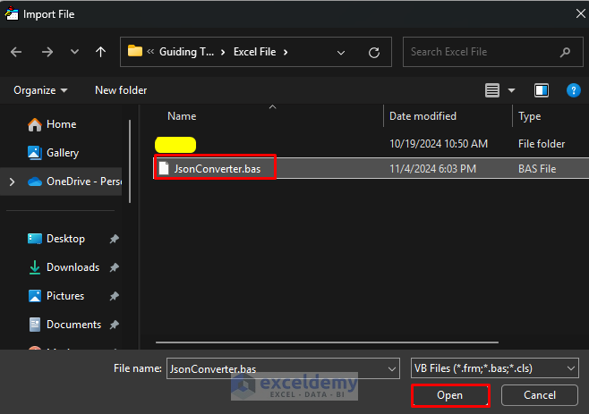The height and width of the screenshot is (414, 589).
Task: Click the 11/4/2024 6:03 PM date cell
Action: 432,169
